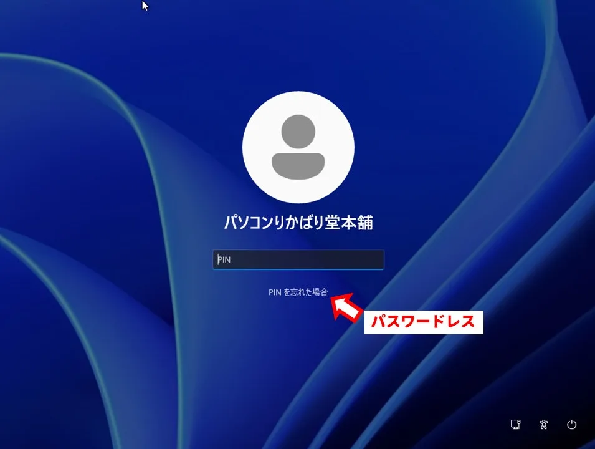Click the ethernet computer icon at bottom right
The height and width of the screenshot is (449, 595).
pos(515,424)
